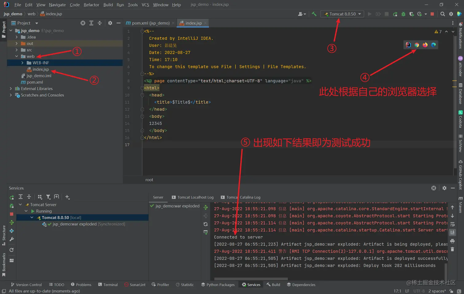Screen dimensions: 464x294
Task: Switch to Tomcat Localhost Log tab
Action: click(x=193, y=197)
